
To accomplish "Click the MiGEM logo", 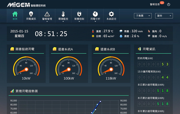I will (x=18, y=5).
